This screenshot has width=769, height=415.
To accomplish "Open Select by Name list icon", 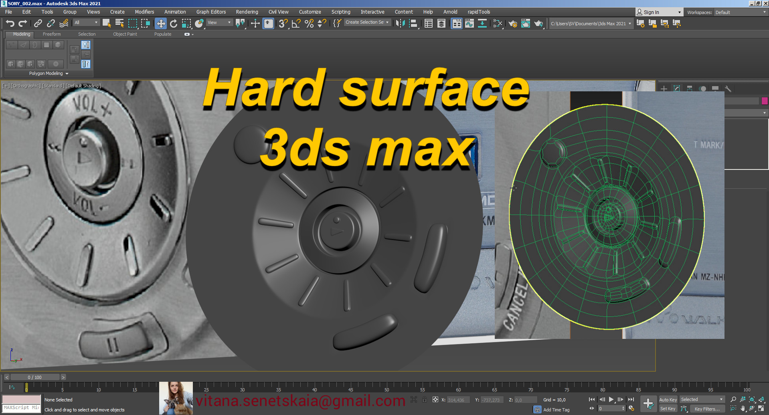I will click(x=119, y=23).
